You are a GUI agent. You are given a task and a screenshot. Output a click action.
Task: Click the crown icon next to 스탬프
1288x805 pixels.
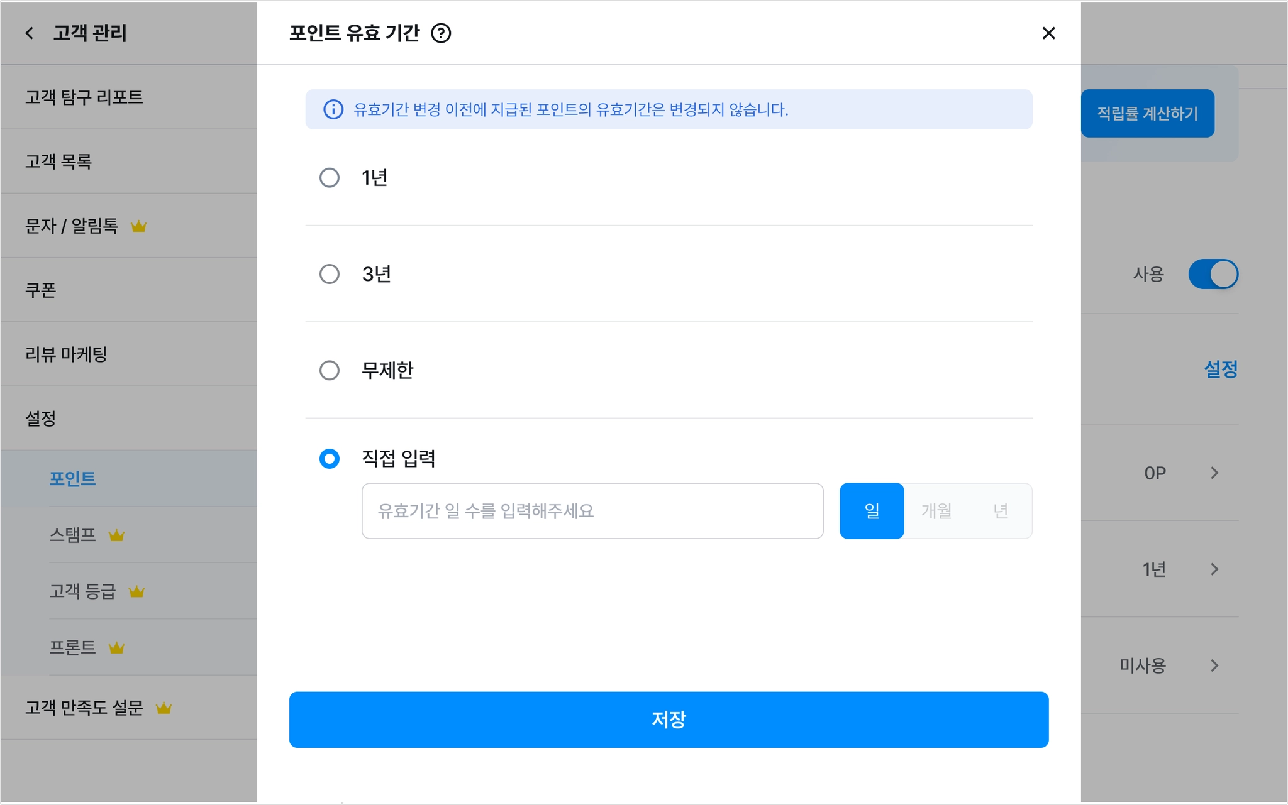[116, 535]
